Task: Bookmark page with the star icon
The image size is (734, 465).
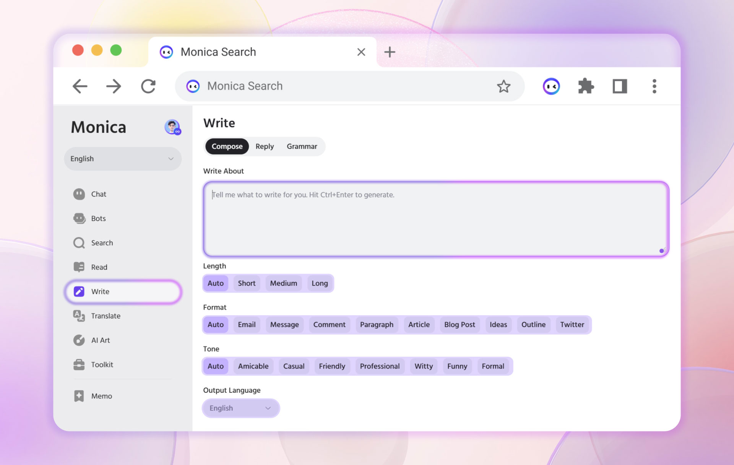Action: point(503,86)
